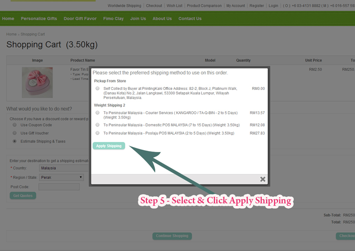This screenshot has width=355, height=251.
Task: Choose Courier Services KANGAROO shipping option
Action: [97, 113]
